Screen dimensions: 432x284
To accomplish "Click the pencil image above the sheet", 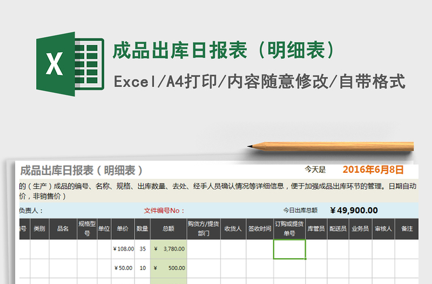I will tap(330, 146).
